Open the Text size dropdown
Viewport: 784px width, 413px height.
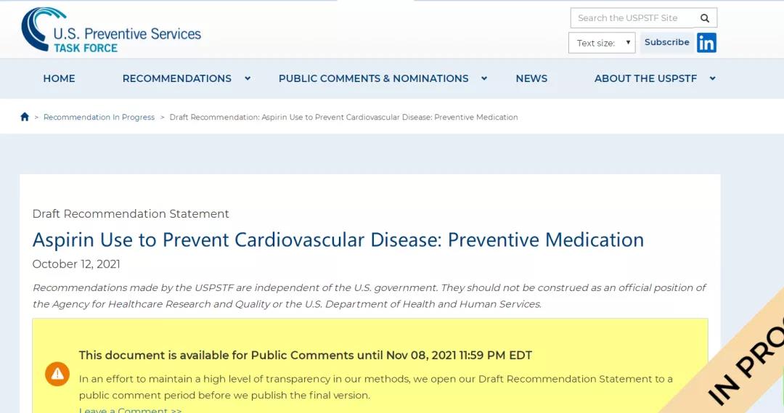pyautogui.click(x=602, y=43)
